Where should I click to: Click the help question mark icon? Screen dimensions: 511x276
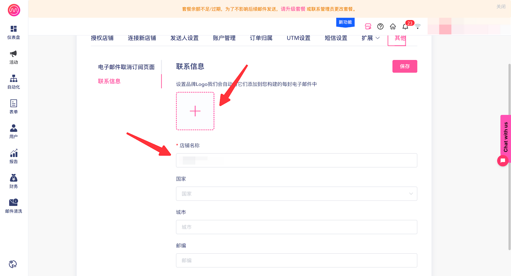point(380,27)
